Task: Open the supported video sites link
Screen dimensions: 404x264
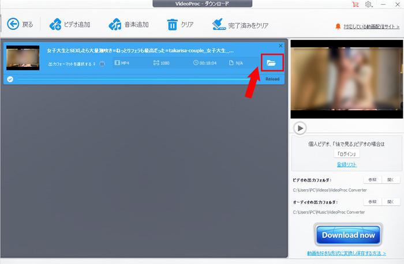Action: coord(371,27)
